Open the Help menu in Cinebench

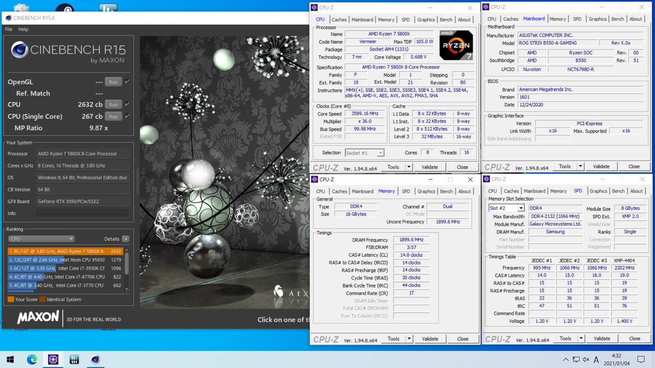click(23, 29)
